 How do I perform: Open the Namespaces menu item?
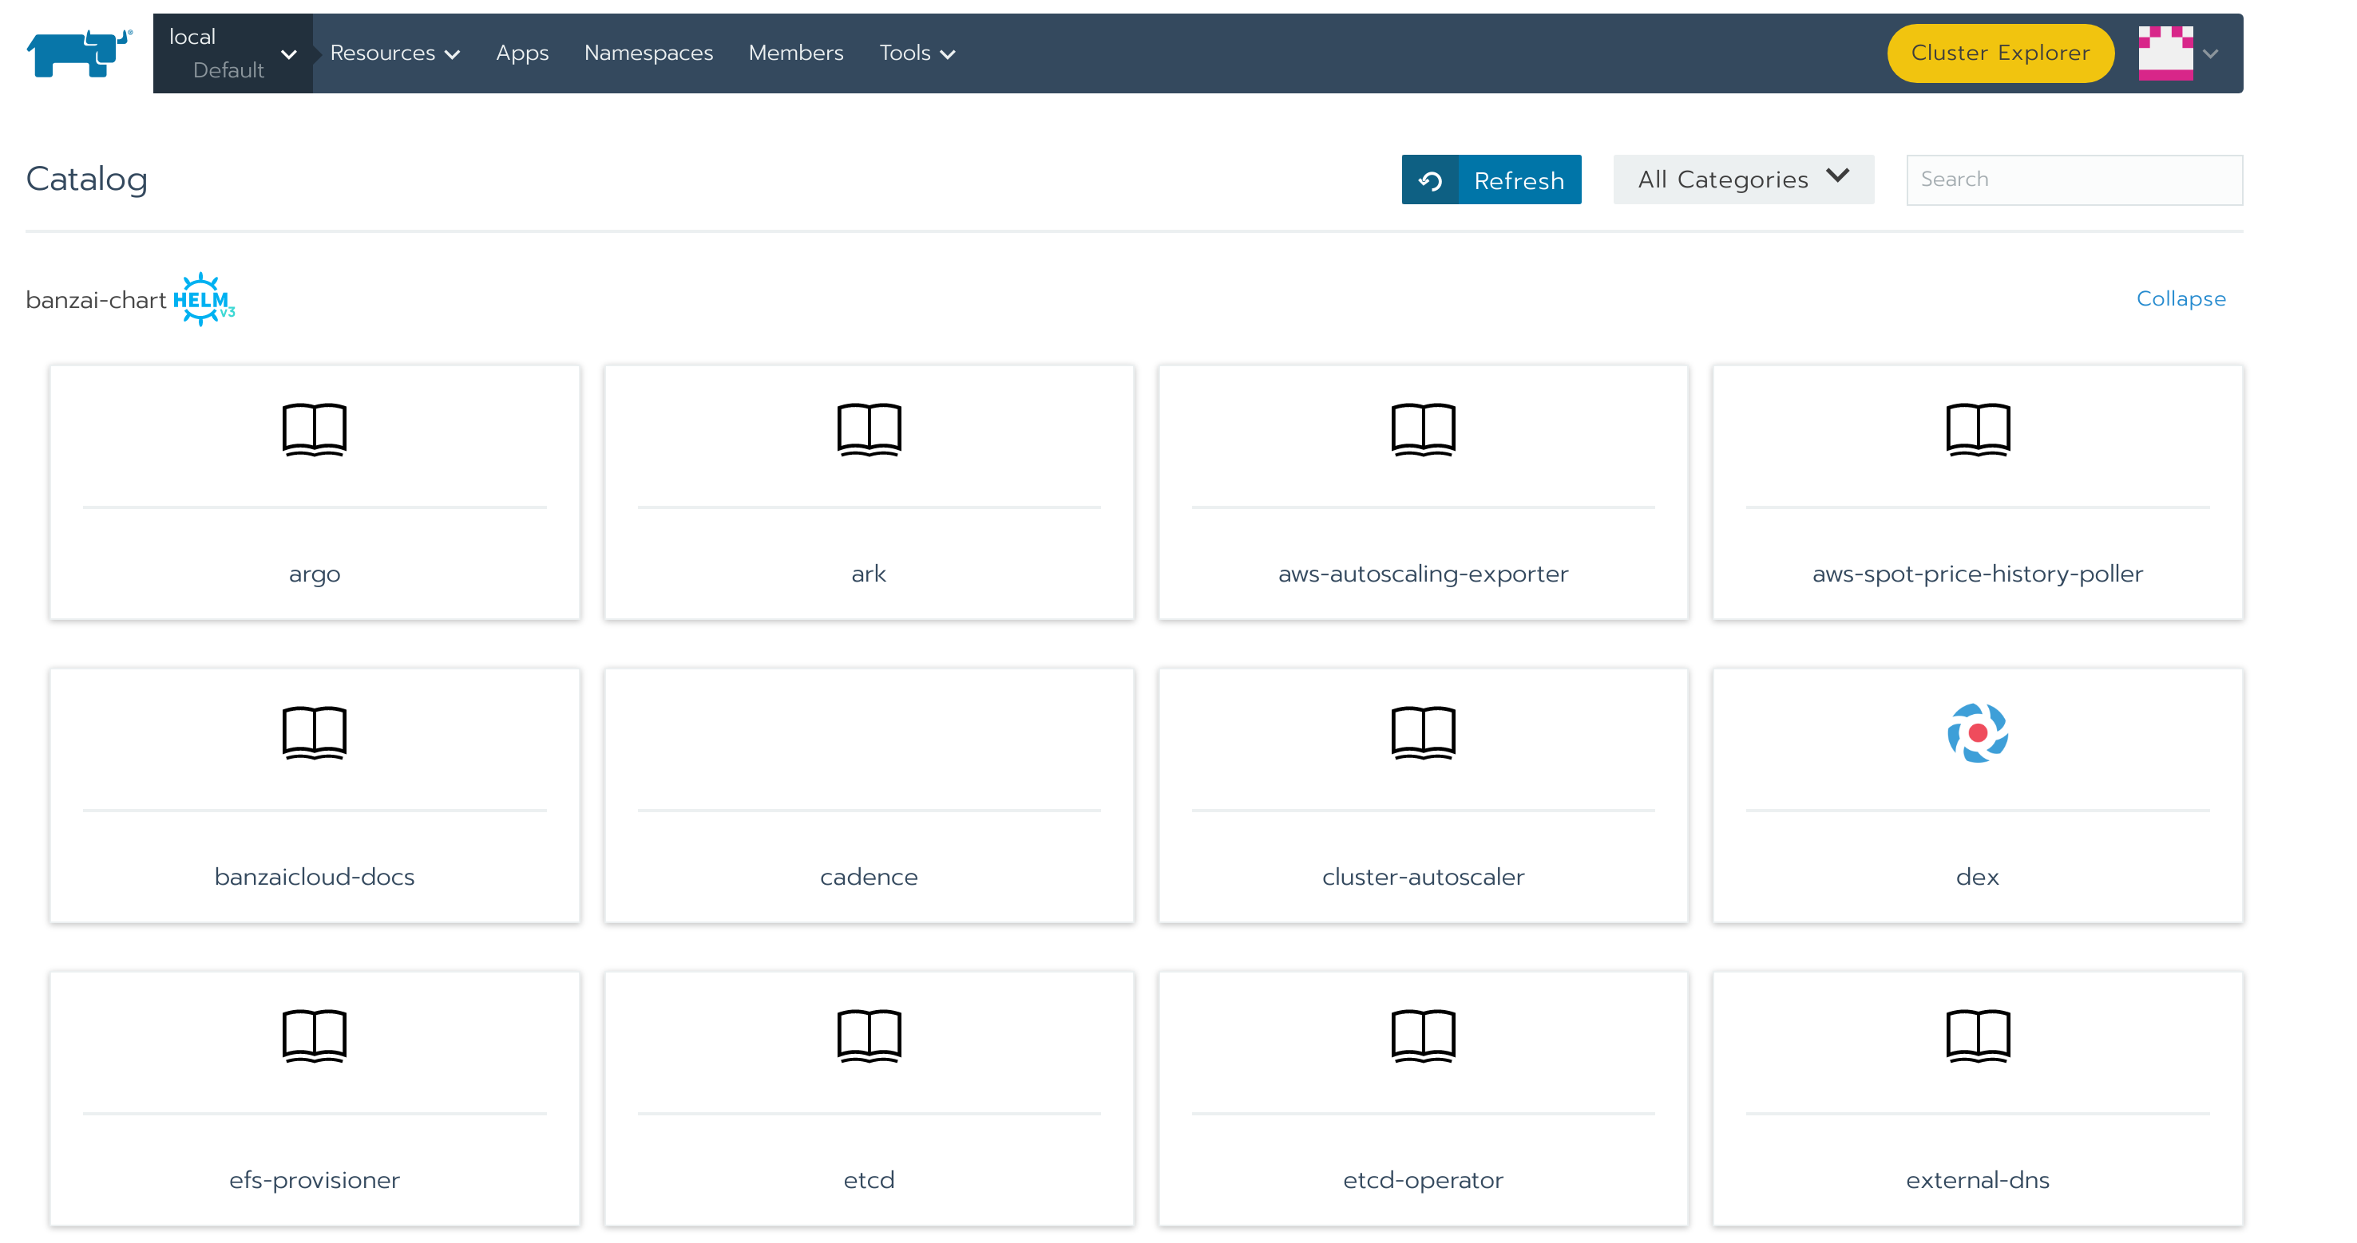[x=648, y=53]
